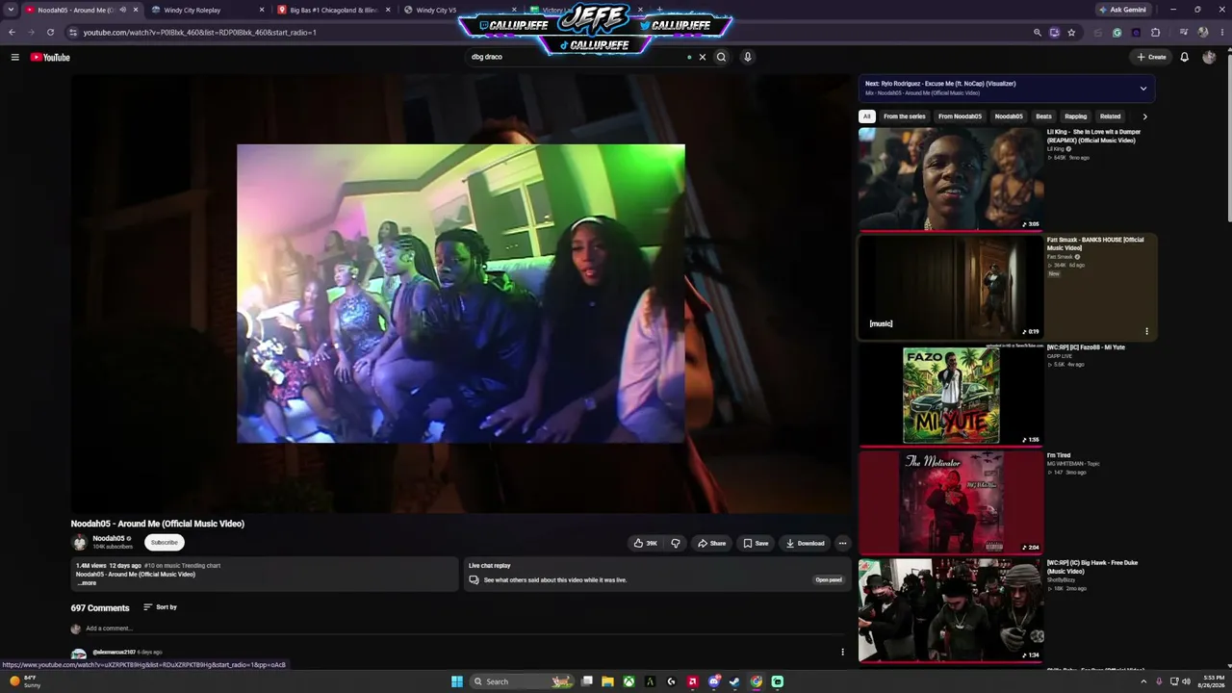Switch to the Windy City Roleplay tab

point(192,10)
